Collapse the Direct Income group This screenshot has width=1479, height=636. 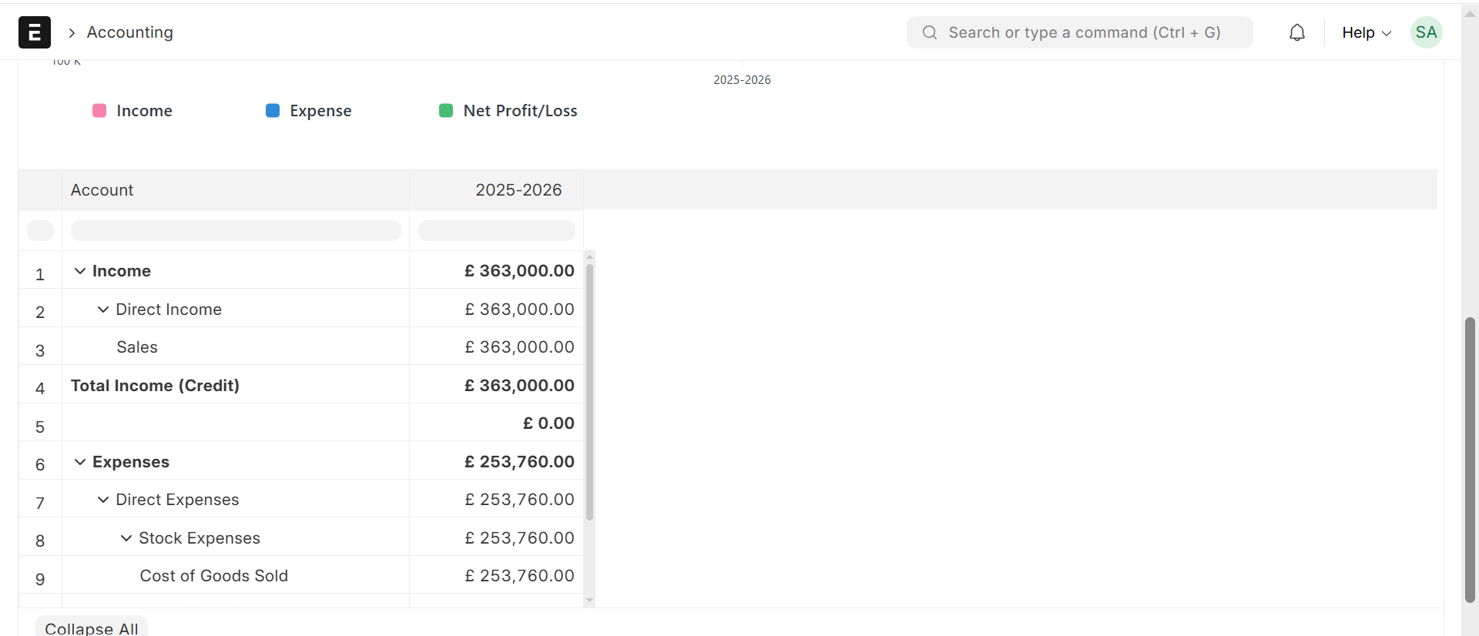(x=103, y=310)
